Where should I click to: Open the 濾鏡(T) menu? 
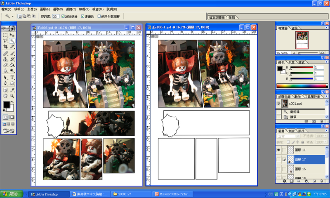pyautogui.click(x=71, y=9)
